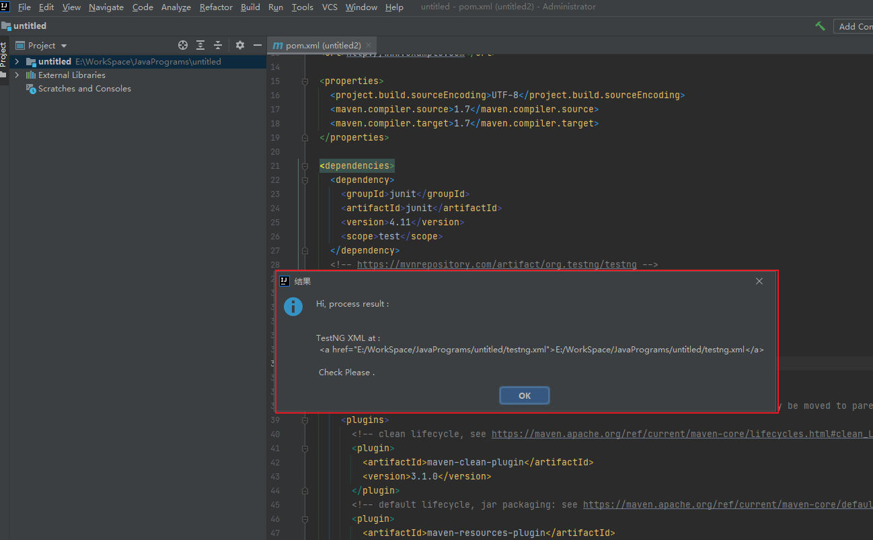This screenshot has height=540, width=873.
Task: Click the maven-clean-plugin artifactId text
Action: 475,462
